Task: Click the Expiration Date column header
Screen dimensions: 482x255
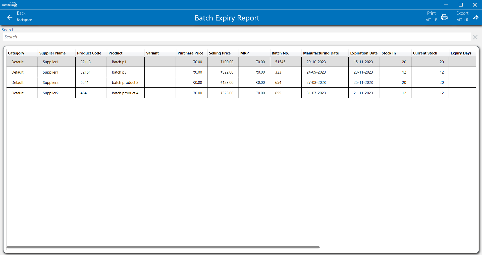Action: pyautogui.click(x=364, y=53)
